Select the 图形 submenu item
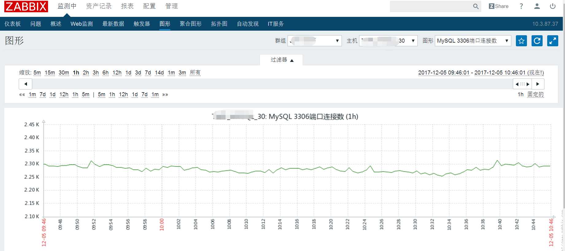This screenshot has width=565, height=251. click(165, 24)
